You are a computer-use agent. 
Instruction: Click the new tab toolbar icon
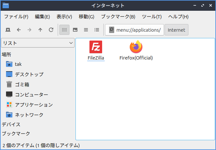point(8,30)
